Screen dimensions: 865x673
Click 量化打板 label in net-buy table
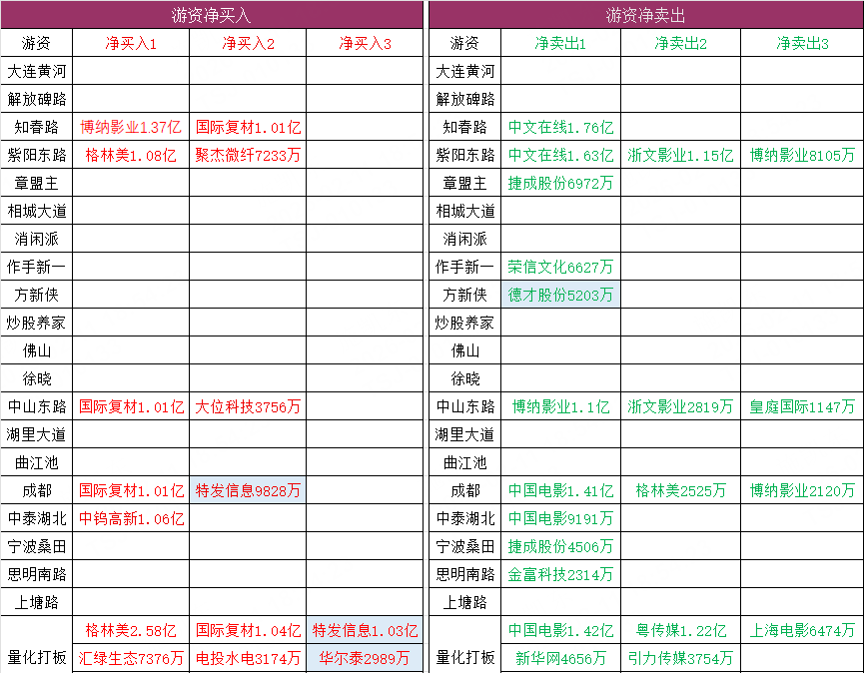point(36,656)
